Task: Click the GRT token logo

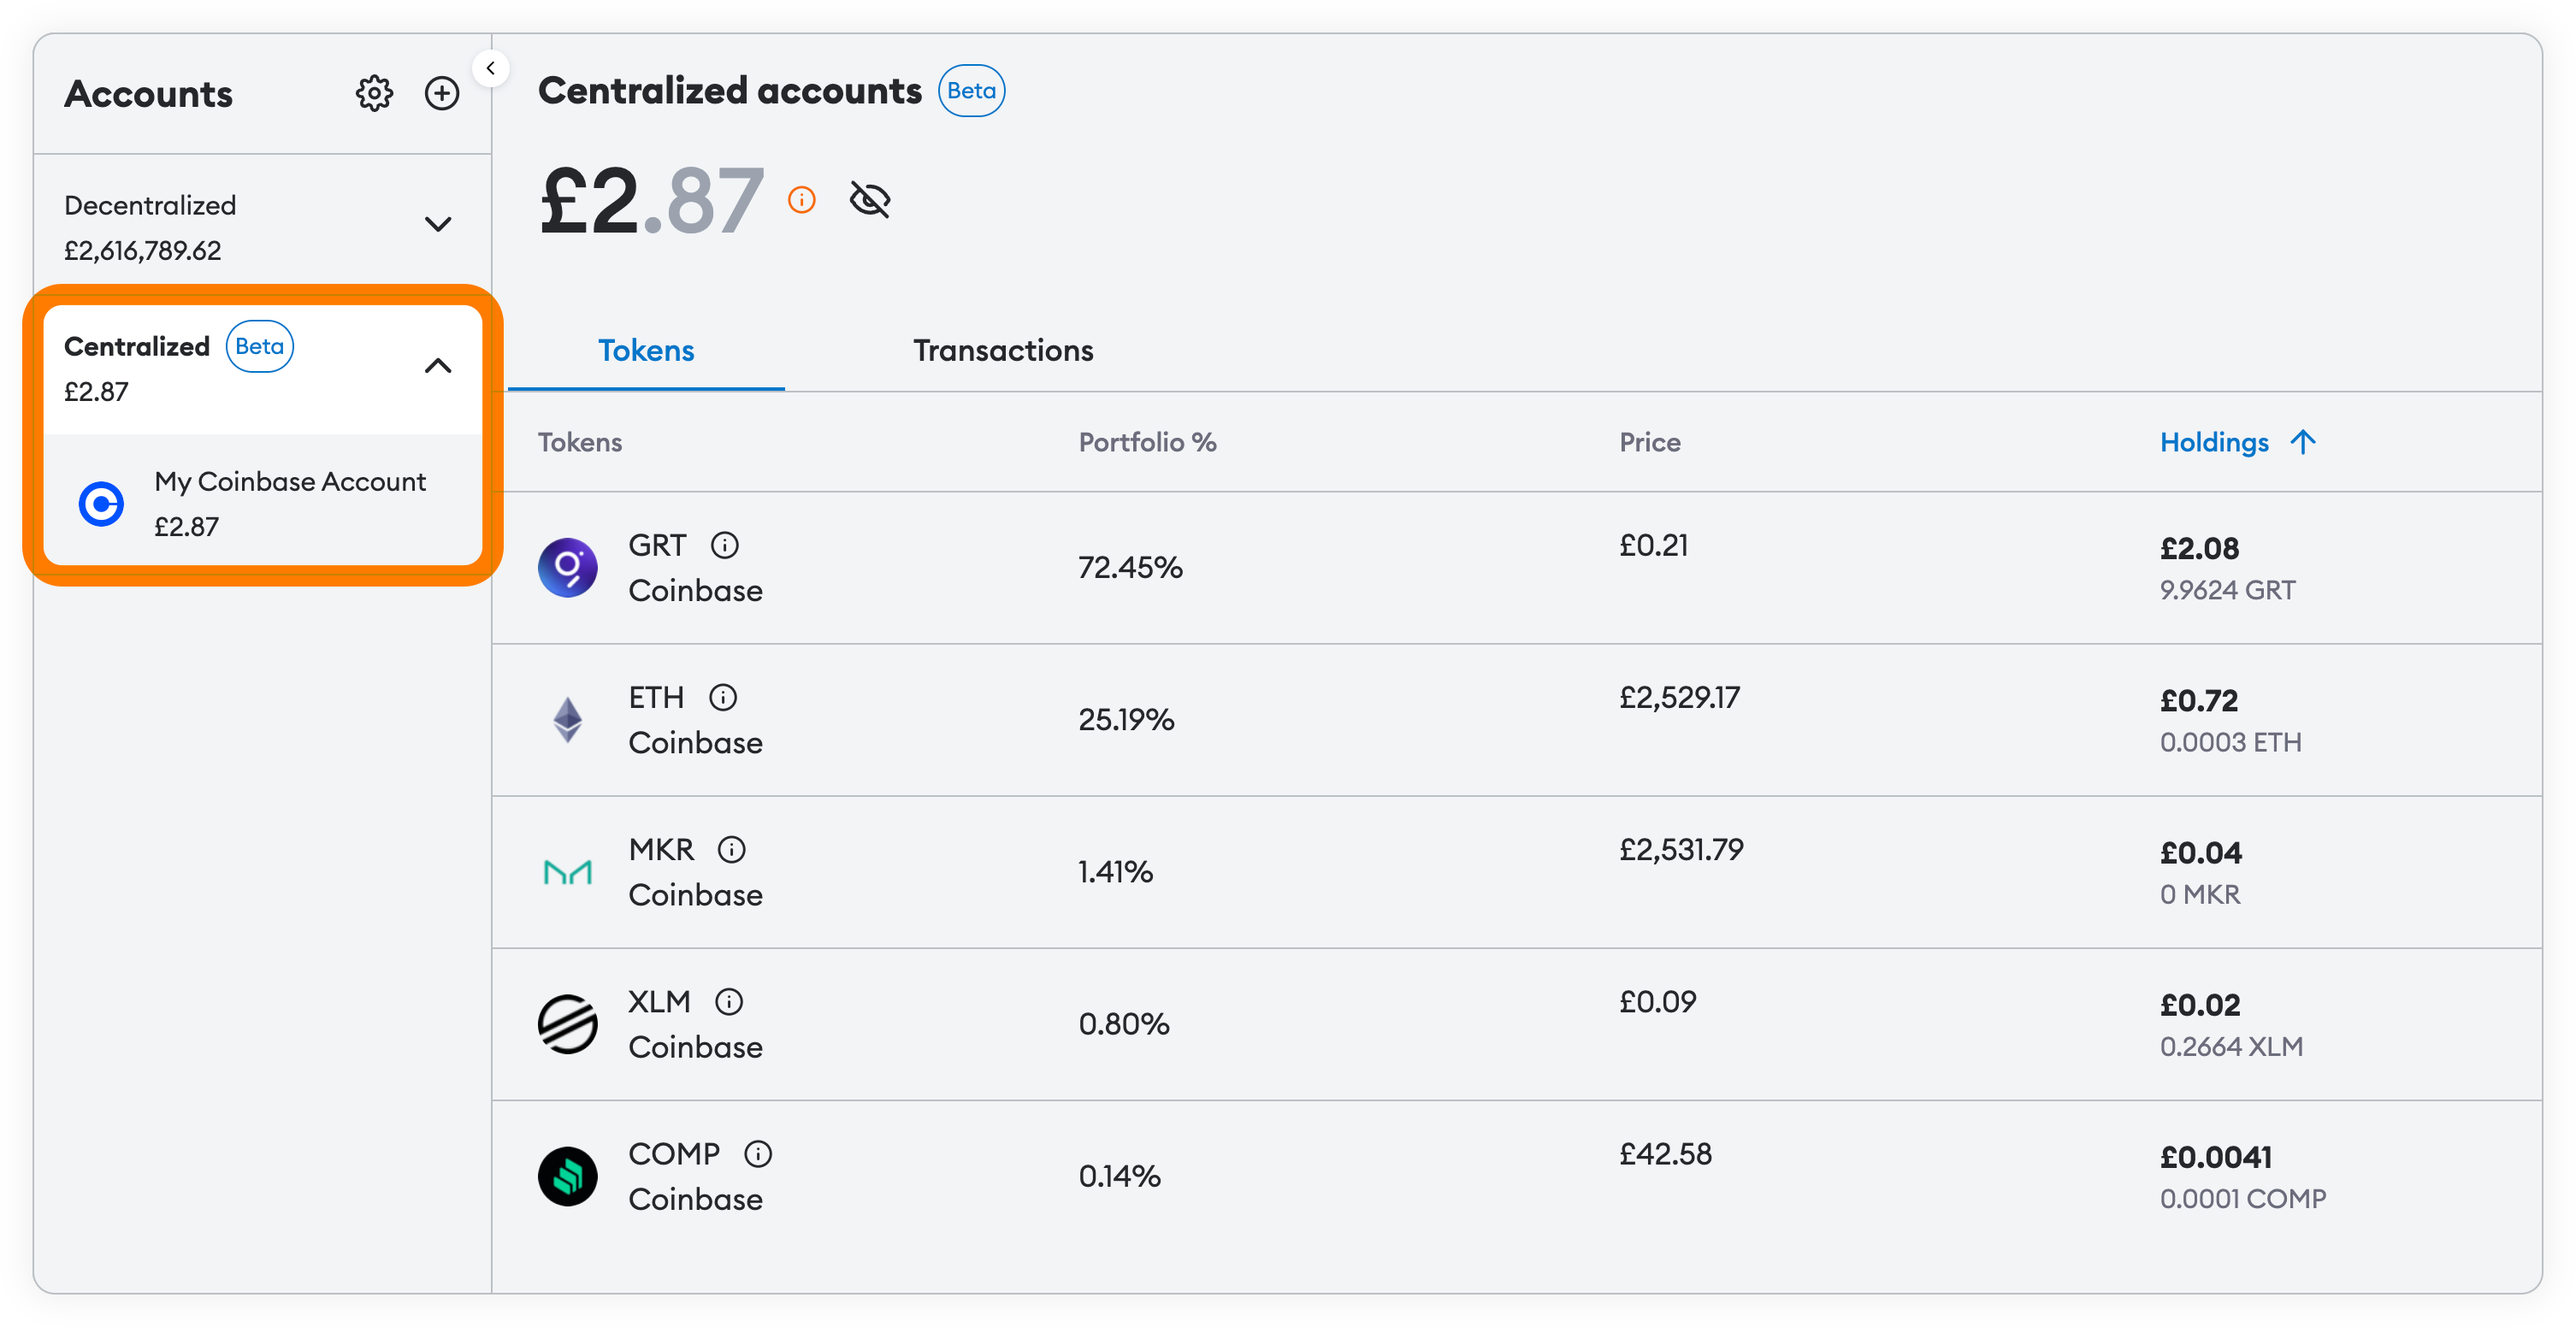Action: coord(567,567)
